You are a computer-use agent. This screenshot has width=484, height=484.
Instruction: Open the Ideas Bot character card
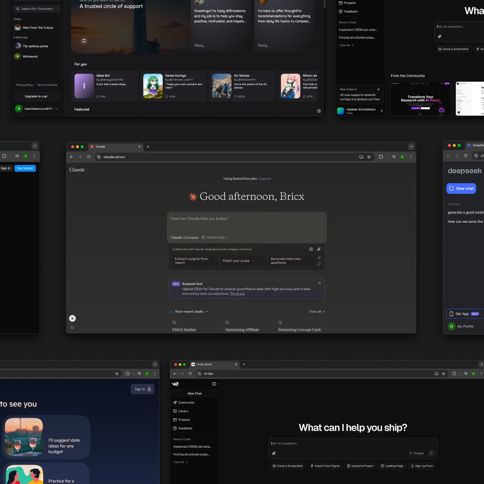pyautogui.click(x=104, y=86)
